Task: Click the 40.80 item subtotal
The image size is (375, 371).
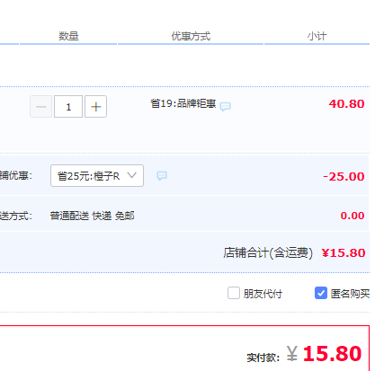Action: (346, 104)
